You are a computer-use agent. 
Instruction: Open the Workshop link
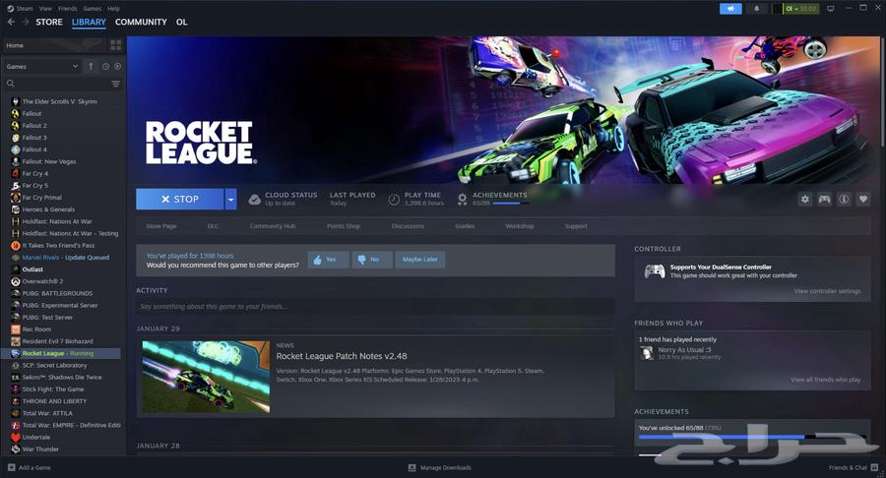pos(519,226)
